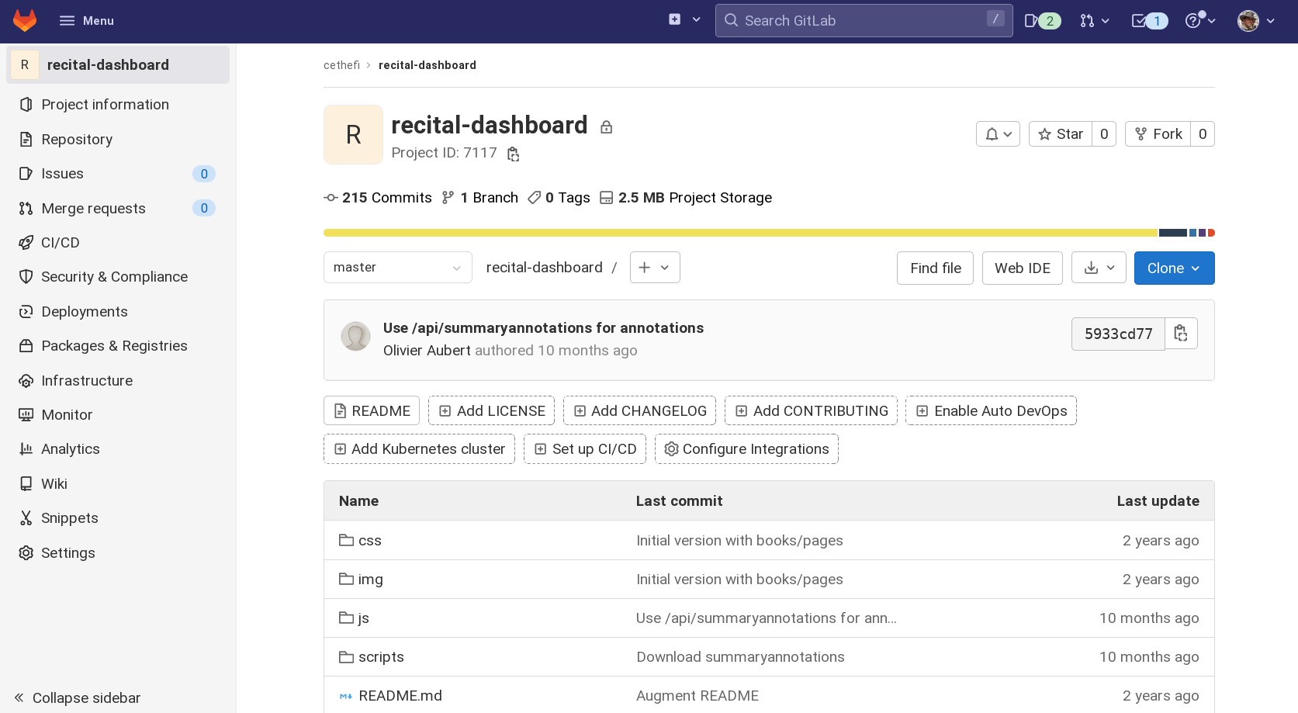Click recital-dashboard breadcrumb link

point(427,65)
